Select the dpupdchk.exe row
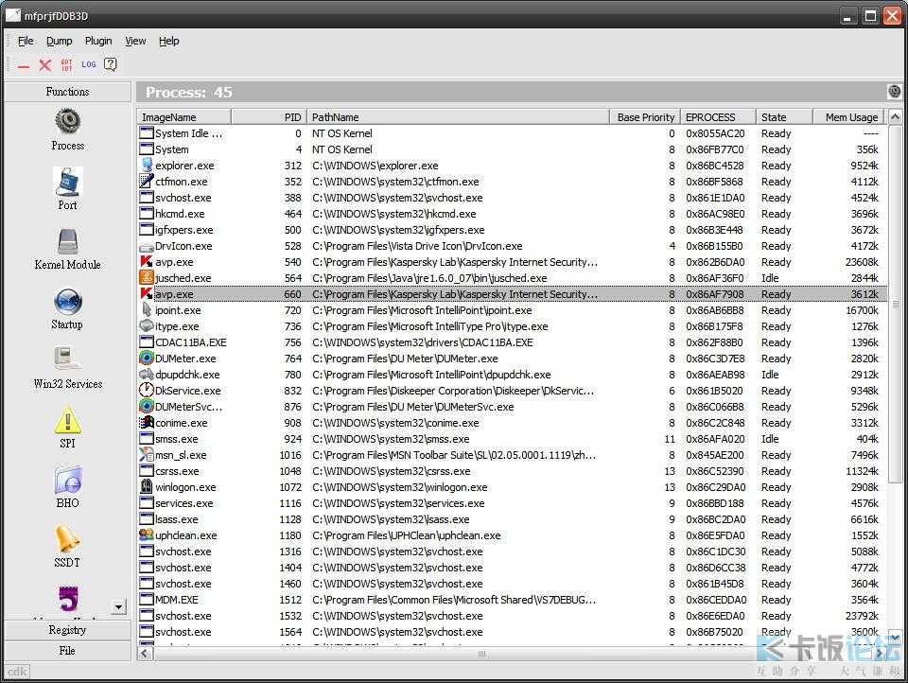This screenshot has height=683, width=908. (512, 375)
